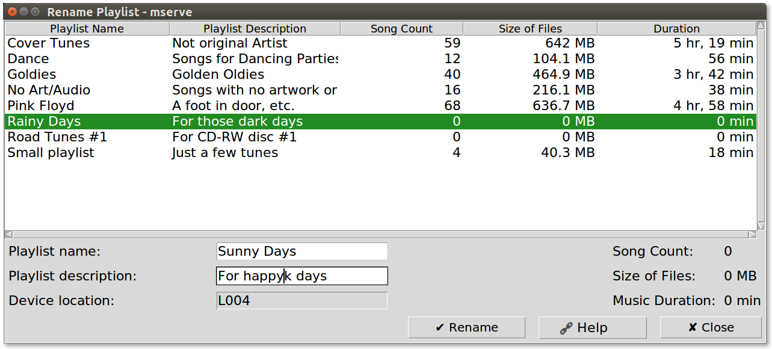Click the '104.1 MB' size cell
This screenshot has height=349, width=772.
pos(564,59)
